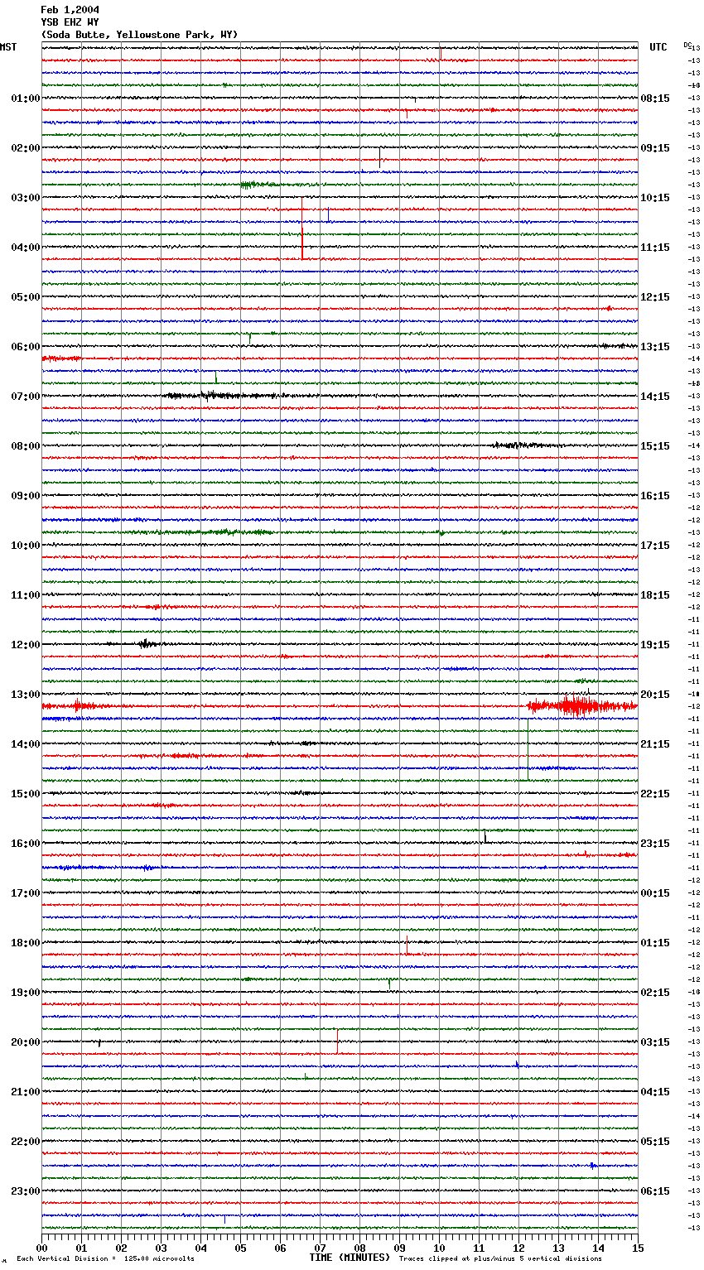Click the "18:15" UTC time label
The image size is (704, 1270).
[655, 595]
